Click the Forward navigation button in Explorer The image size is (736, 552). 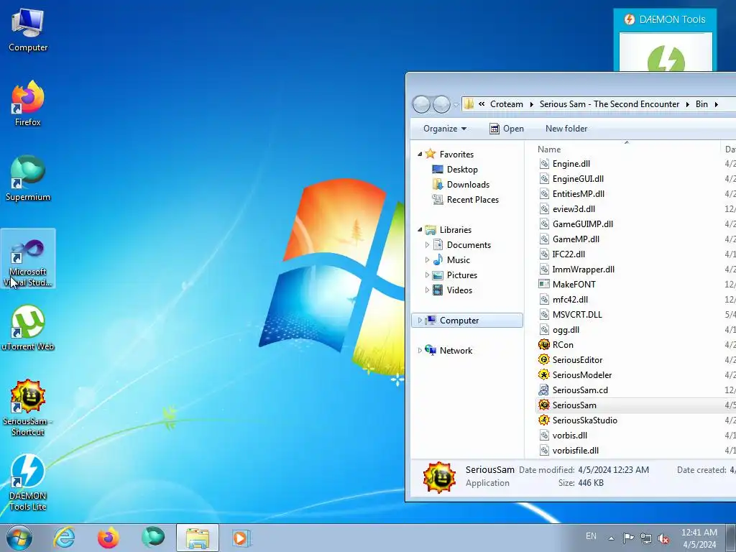(441, 104)
